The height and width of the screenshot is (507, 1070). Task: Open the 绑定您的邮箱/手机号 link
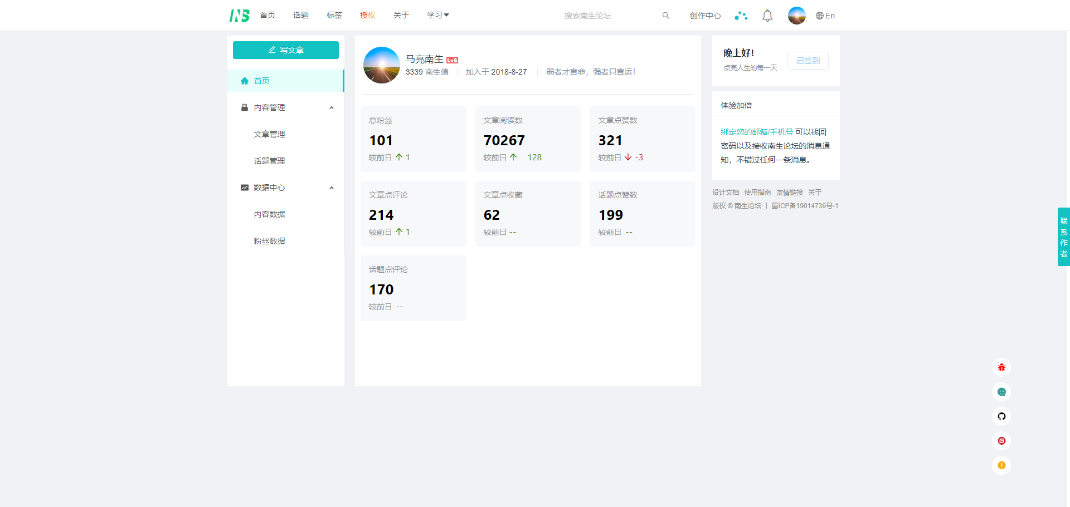[x=756, y=132]
